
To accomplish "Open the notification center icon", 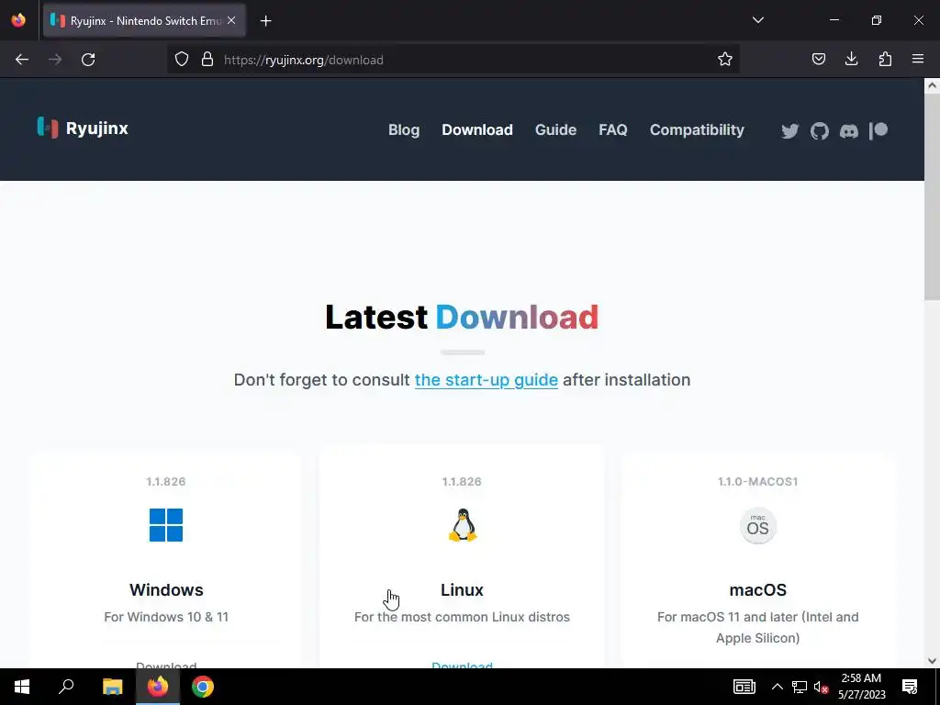I will tap(910, 687).
